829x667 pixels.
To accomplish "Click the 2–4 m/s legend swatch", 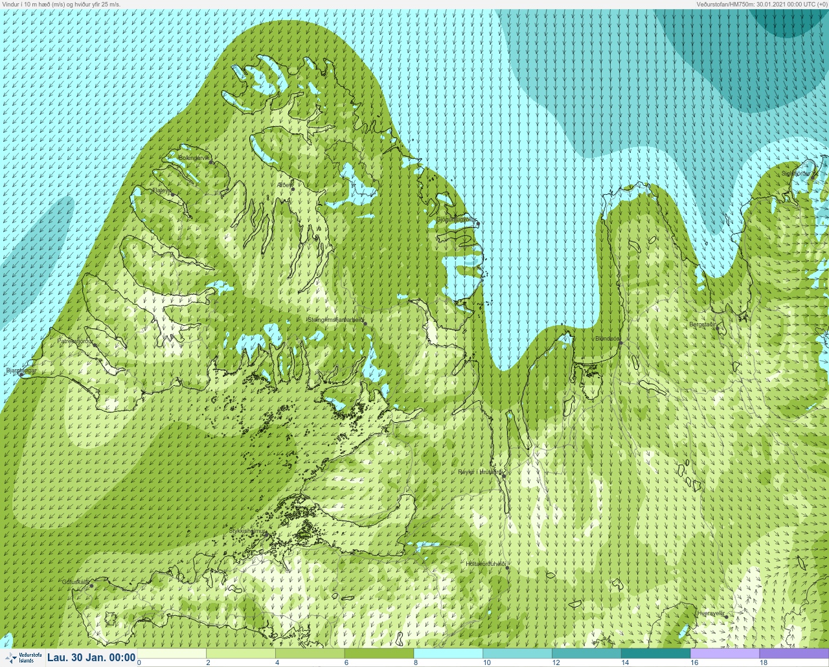I will [241, 653].
